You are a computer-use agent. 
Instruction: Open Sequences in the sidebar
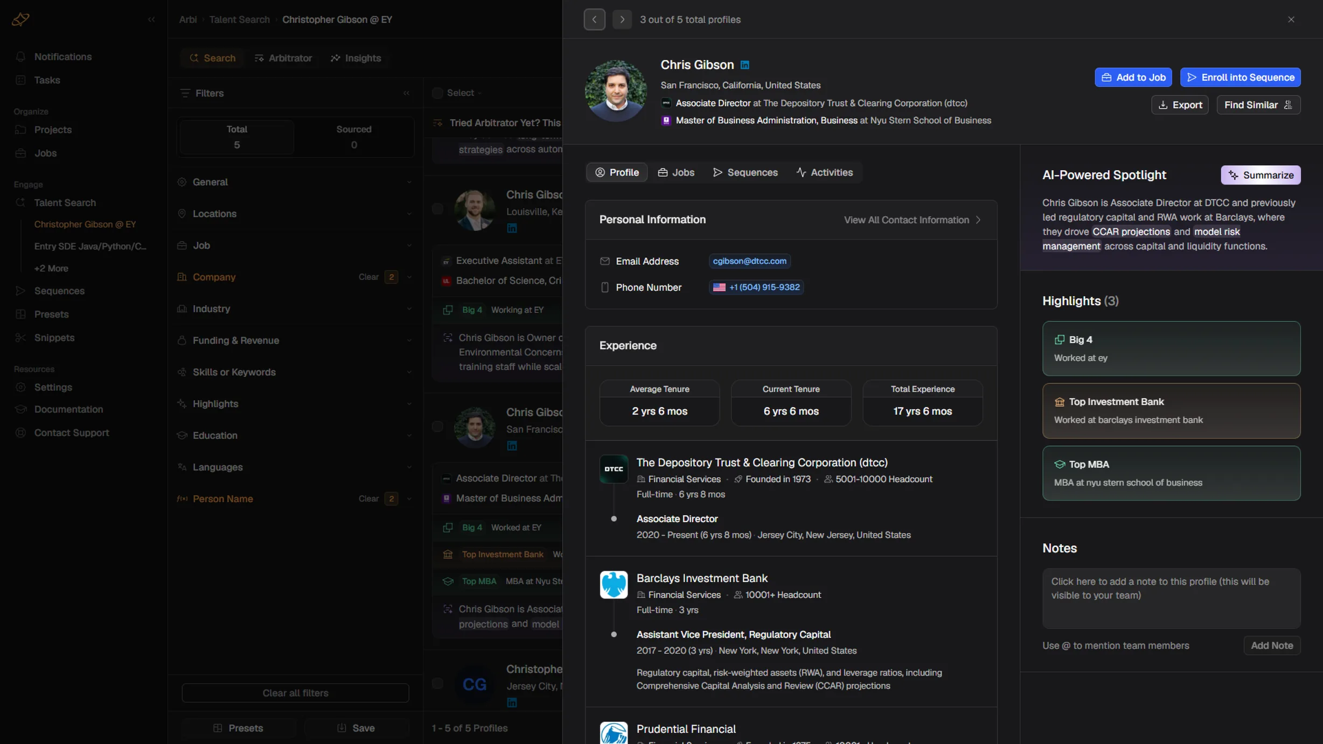pyautogui.click(x=59, y=291)
